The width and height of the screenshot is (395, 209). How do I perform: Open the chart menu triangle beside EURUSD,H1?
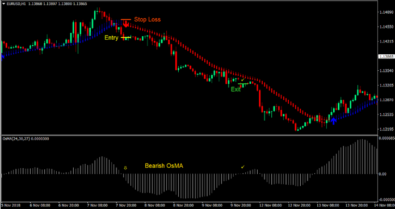point(3,3)
